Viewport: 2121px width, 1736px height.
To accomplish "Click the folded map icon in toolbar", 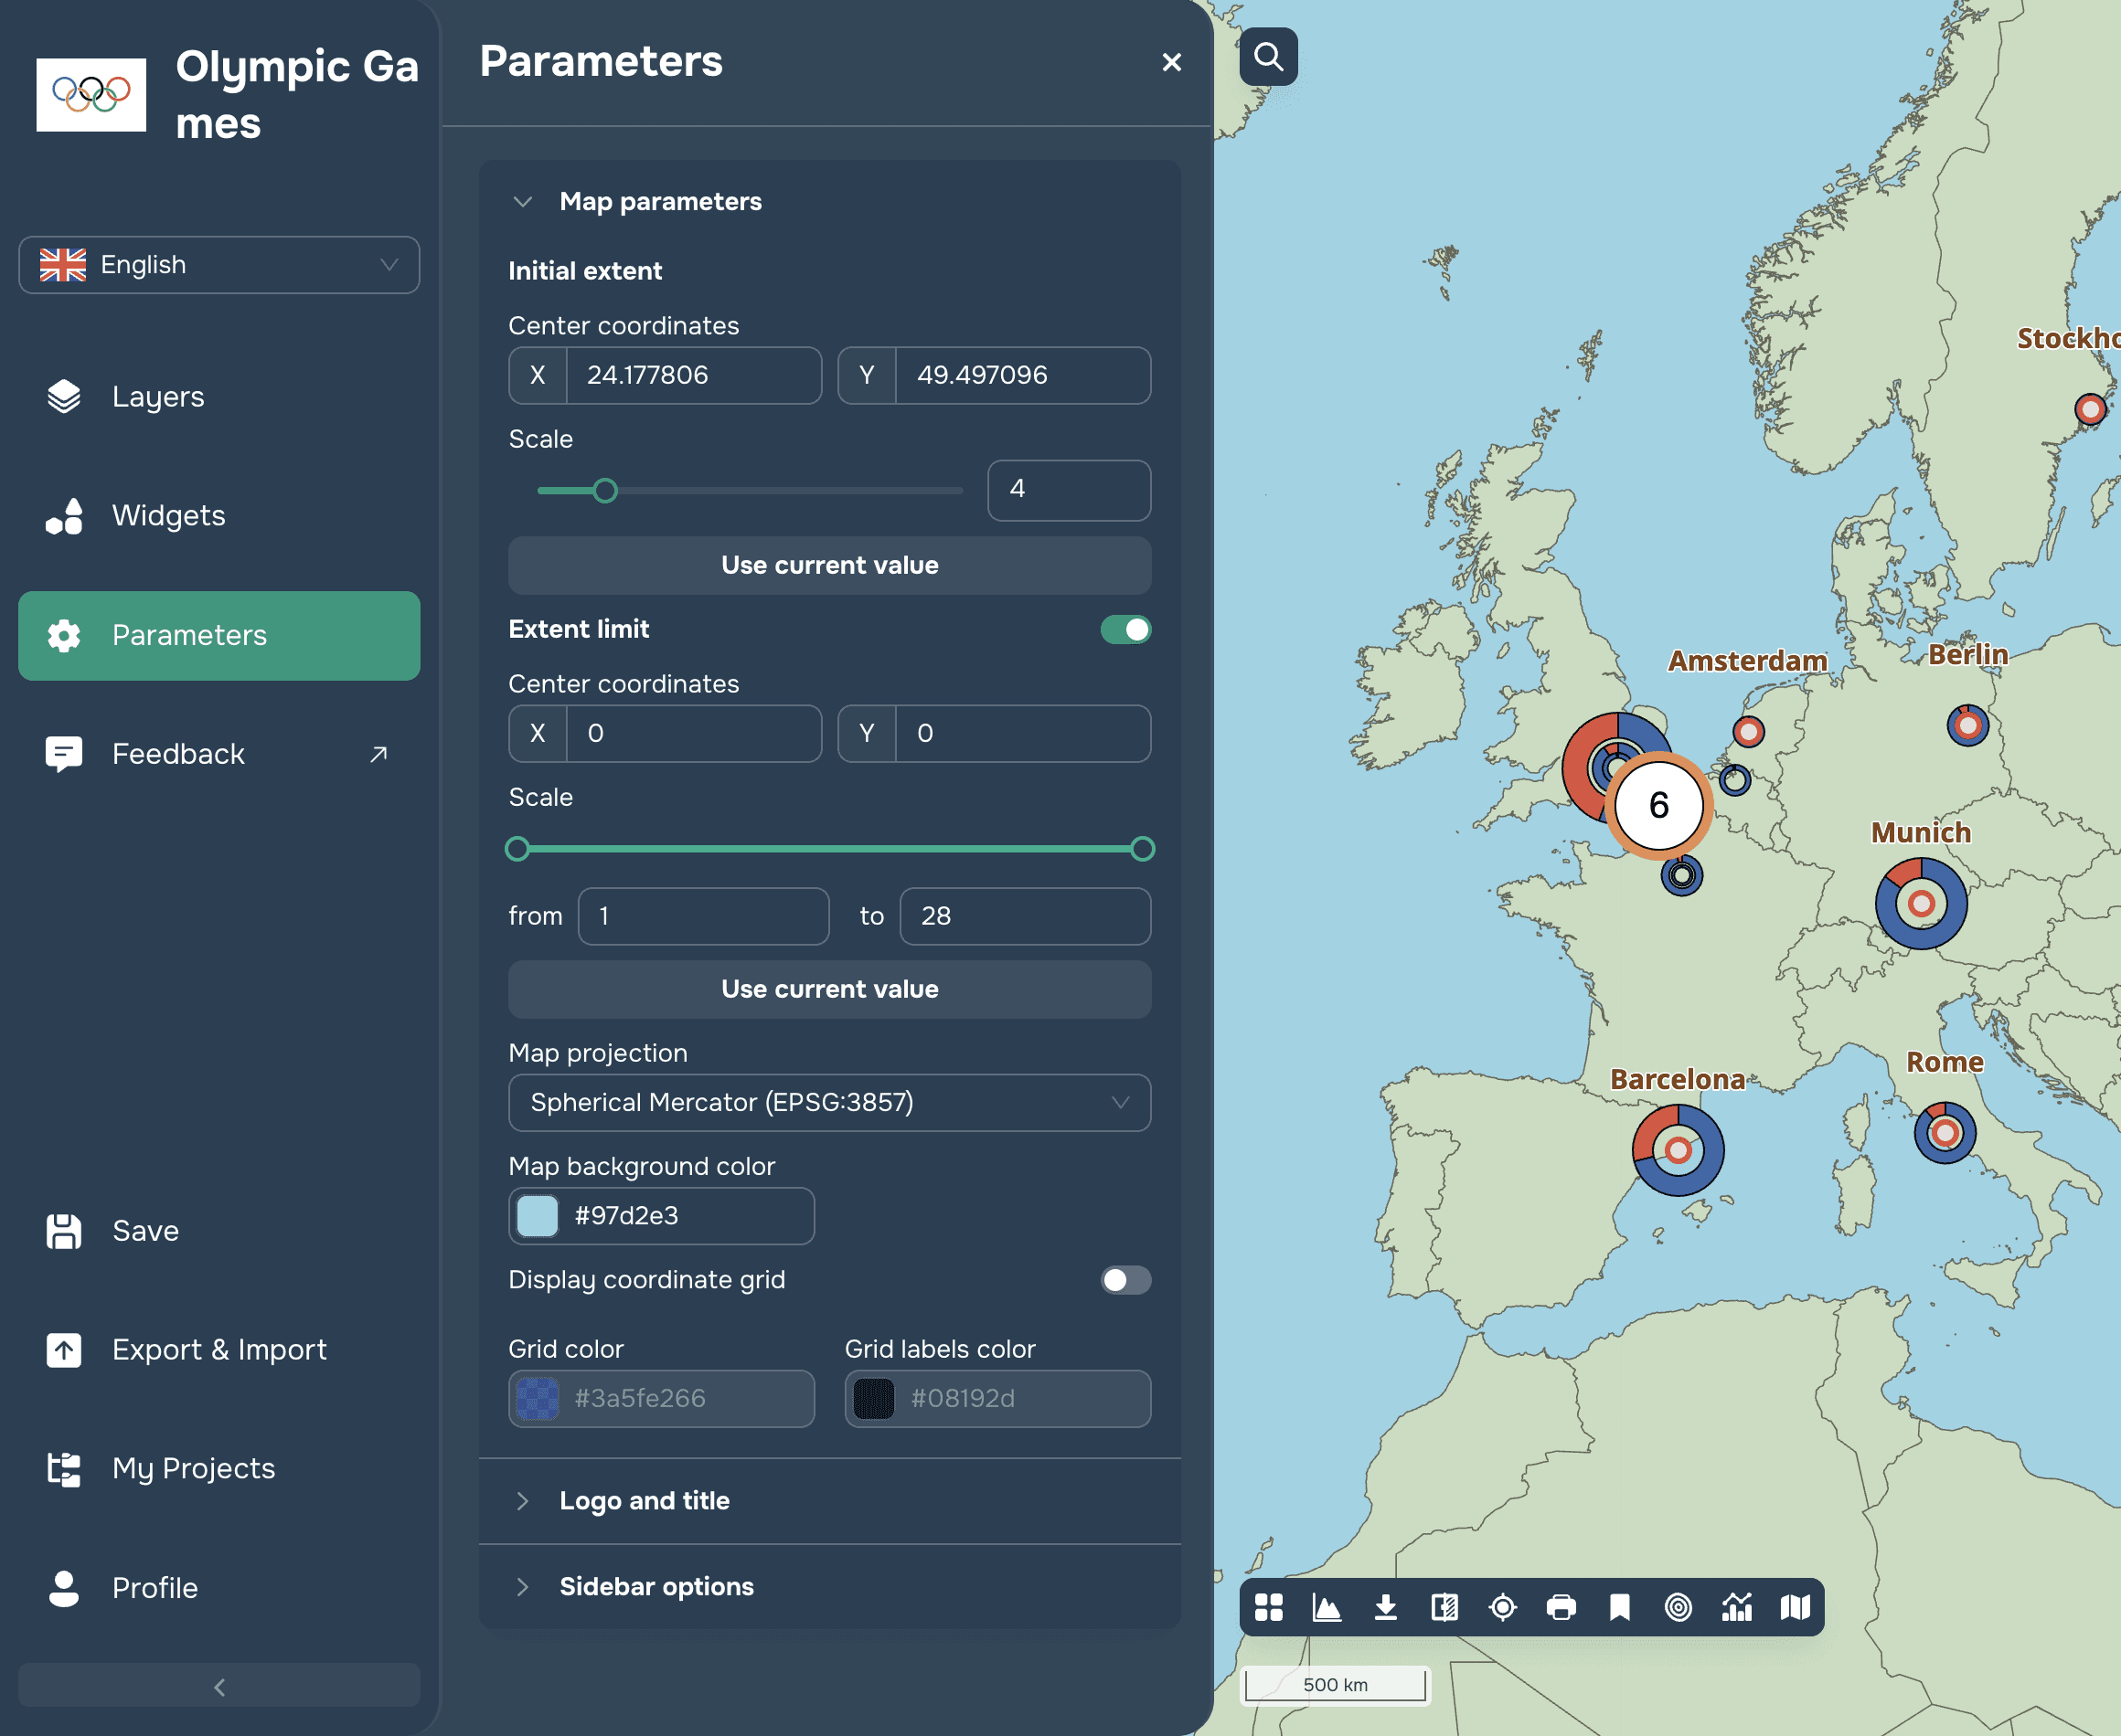I will tap(1795, 1607).
